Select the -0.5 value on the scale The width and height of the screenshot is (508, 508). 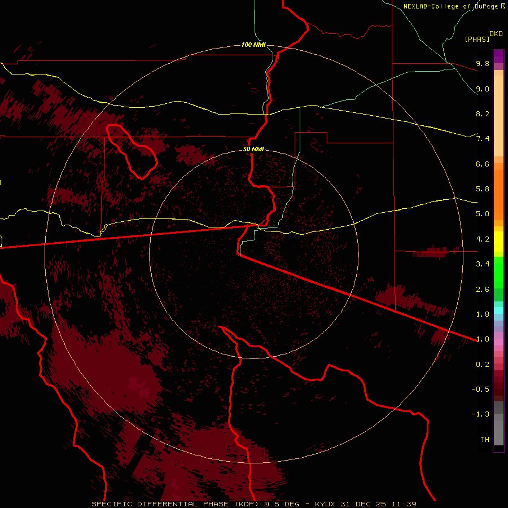[480, 389]
